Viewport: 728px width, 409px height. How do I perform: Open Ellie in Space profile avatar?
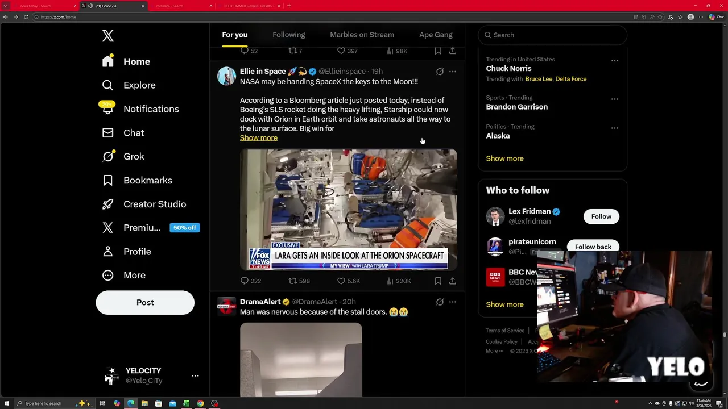click(226, 76)
